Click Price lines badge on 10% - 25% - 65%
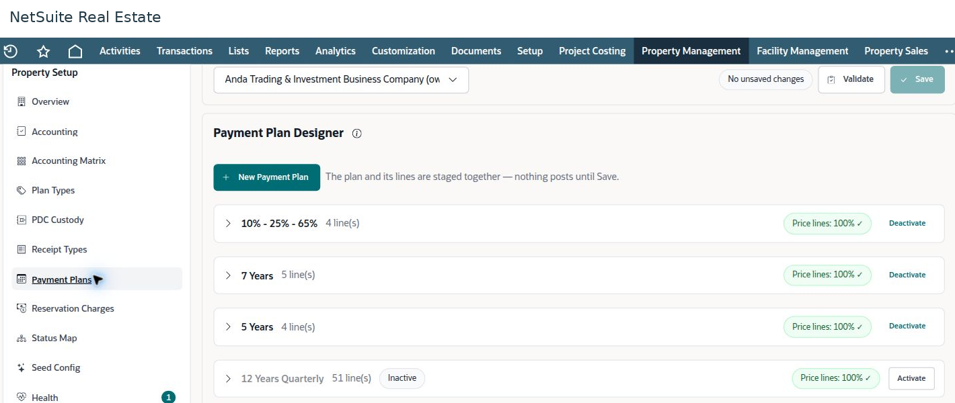The width and height of the screenshot is (955, 403). coord(827,223)
